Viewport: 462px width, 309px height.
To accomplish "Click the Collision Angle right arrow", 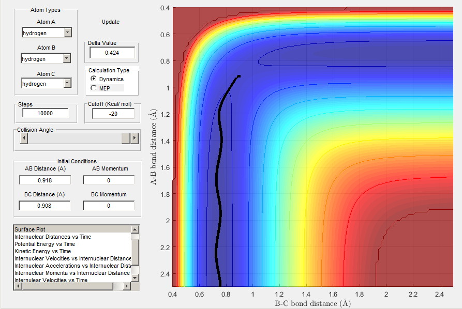I will (x=135, y=138).
